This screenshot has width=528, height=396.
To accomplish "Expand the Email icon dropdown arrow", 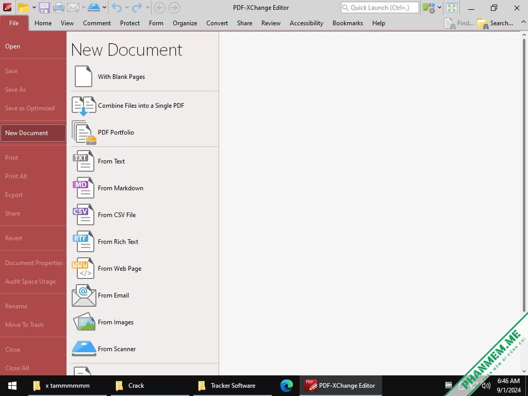I will (x=84, y=7).
